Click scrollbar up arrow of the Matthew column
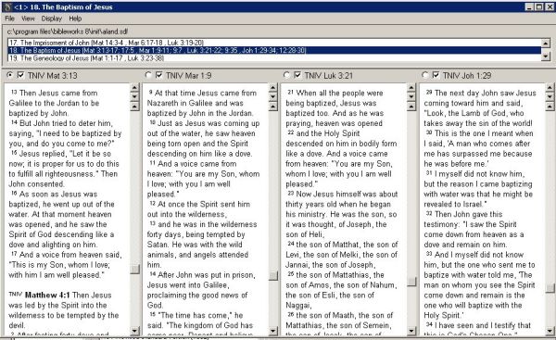 (x=134, y=107)
